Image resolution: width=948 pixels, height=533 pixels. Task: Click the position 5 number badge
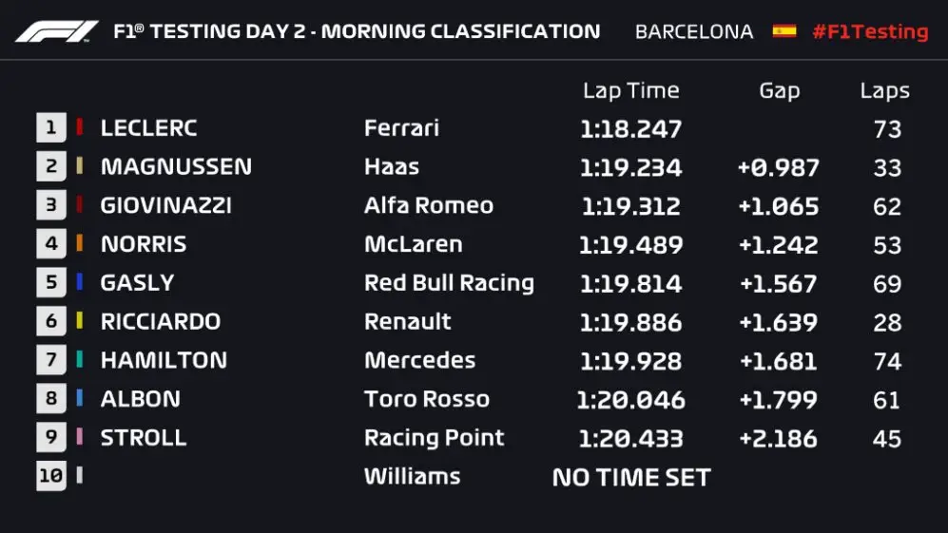coord(50,282)
